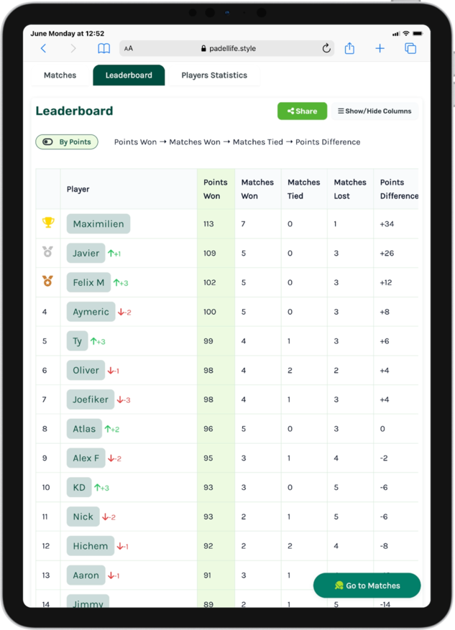Image resolution: width=455 pixels, height=630 pixels.
Task: Click the silver medal icon beside Javier
Action: [48, 252]
